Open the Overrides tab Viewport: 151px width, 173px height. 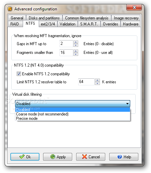[x=111, y=24]
